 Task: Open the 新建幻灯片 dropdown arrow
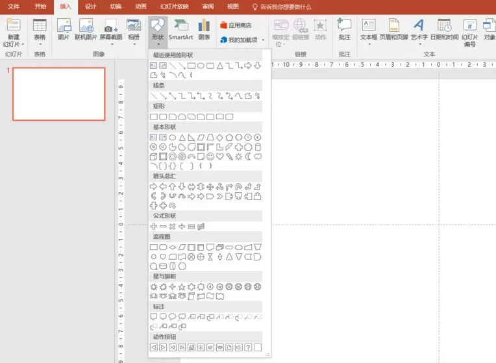(23, 44)
